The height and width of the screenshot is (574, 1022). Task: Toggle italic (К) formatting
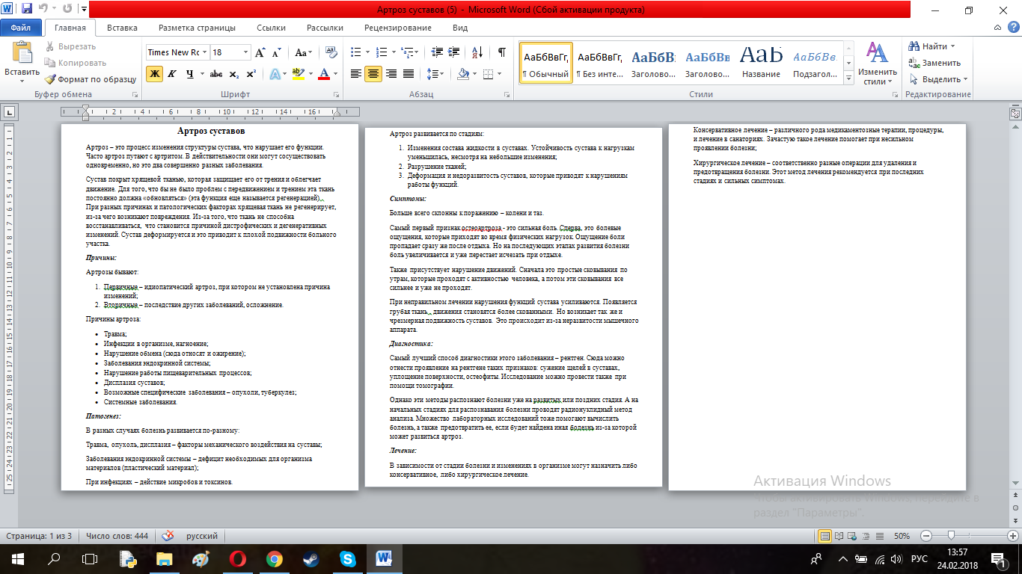click(x=173, y=74)
